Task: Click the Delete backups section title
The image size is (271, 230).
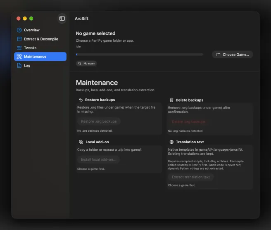Action: click(190, 100)
